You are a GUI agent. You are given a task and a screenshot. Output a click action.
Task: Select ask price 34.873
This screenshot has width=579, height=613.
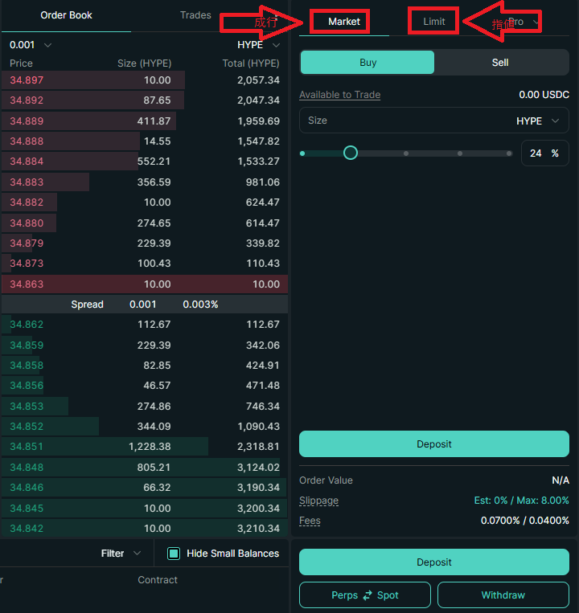tap(27, 264)
